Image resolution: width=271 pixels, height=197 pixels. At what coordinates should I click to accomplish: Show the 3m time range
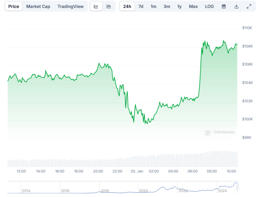click(x=167, y=6)
